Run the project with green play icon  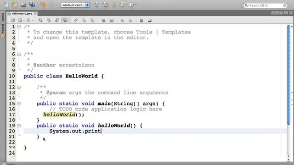click(x=114, y=5)
